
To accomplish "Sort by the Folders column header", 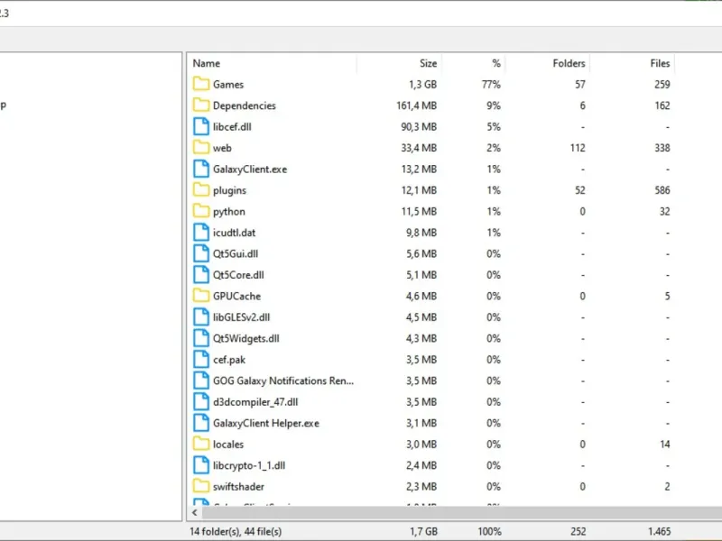I will (x=548, y=63).
